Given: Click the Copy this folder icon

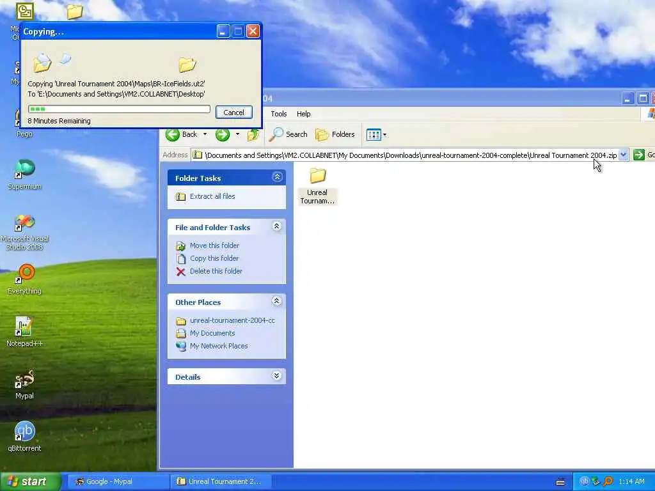Looking at the screenshot, I should click(180, 259).
